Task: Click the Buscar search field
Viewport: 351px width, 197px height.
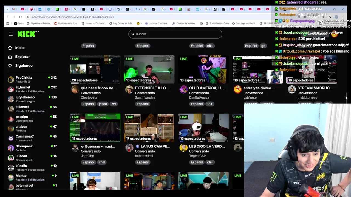Action: (175, 34)
